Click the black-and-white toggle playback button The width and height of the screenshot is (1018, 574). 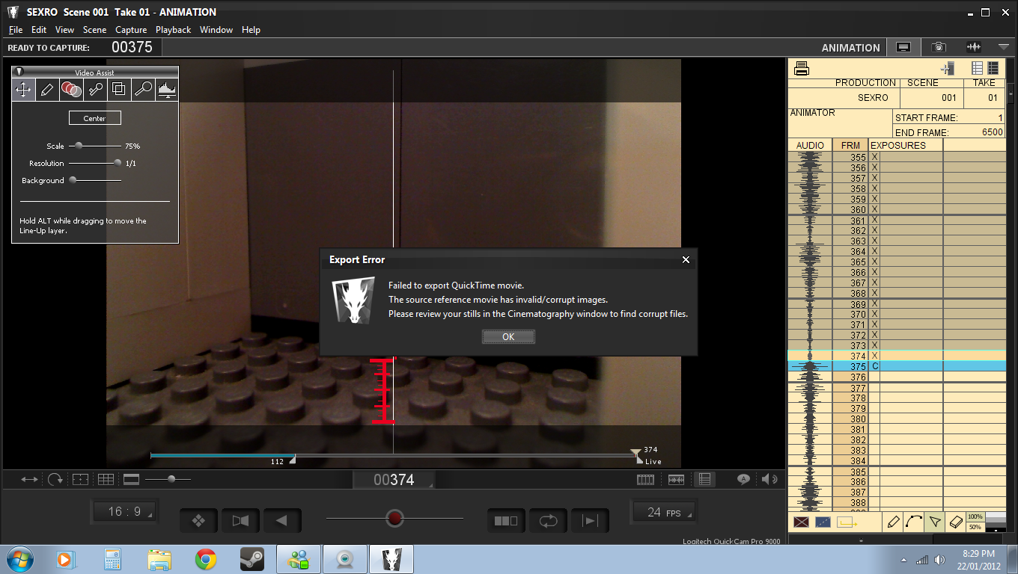point(240,521)
